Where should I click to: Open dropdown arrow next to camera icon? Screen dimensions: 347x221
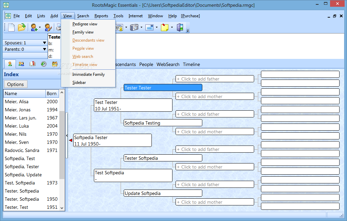141,27
